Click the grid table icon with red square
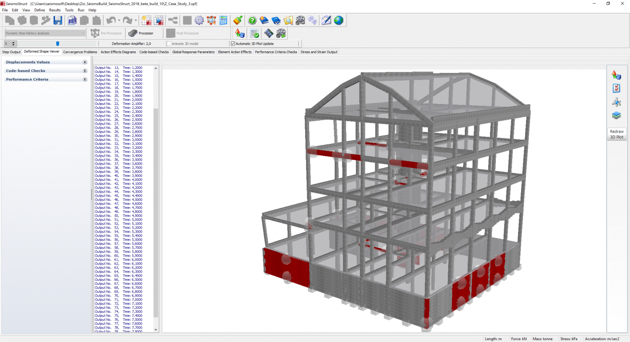The width and height of the screenshot is (630, 342). coord(146,20)
